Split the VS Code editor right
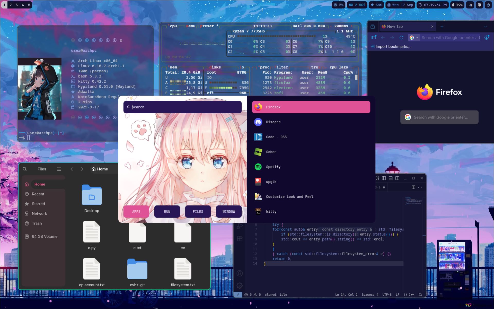This screenshot has width=494, height=309. pyautogui.click(x=413, y=187)
